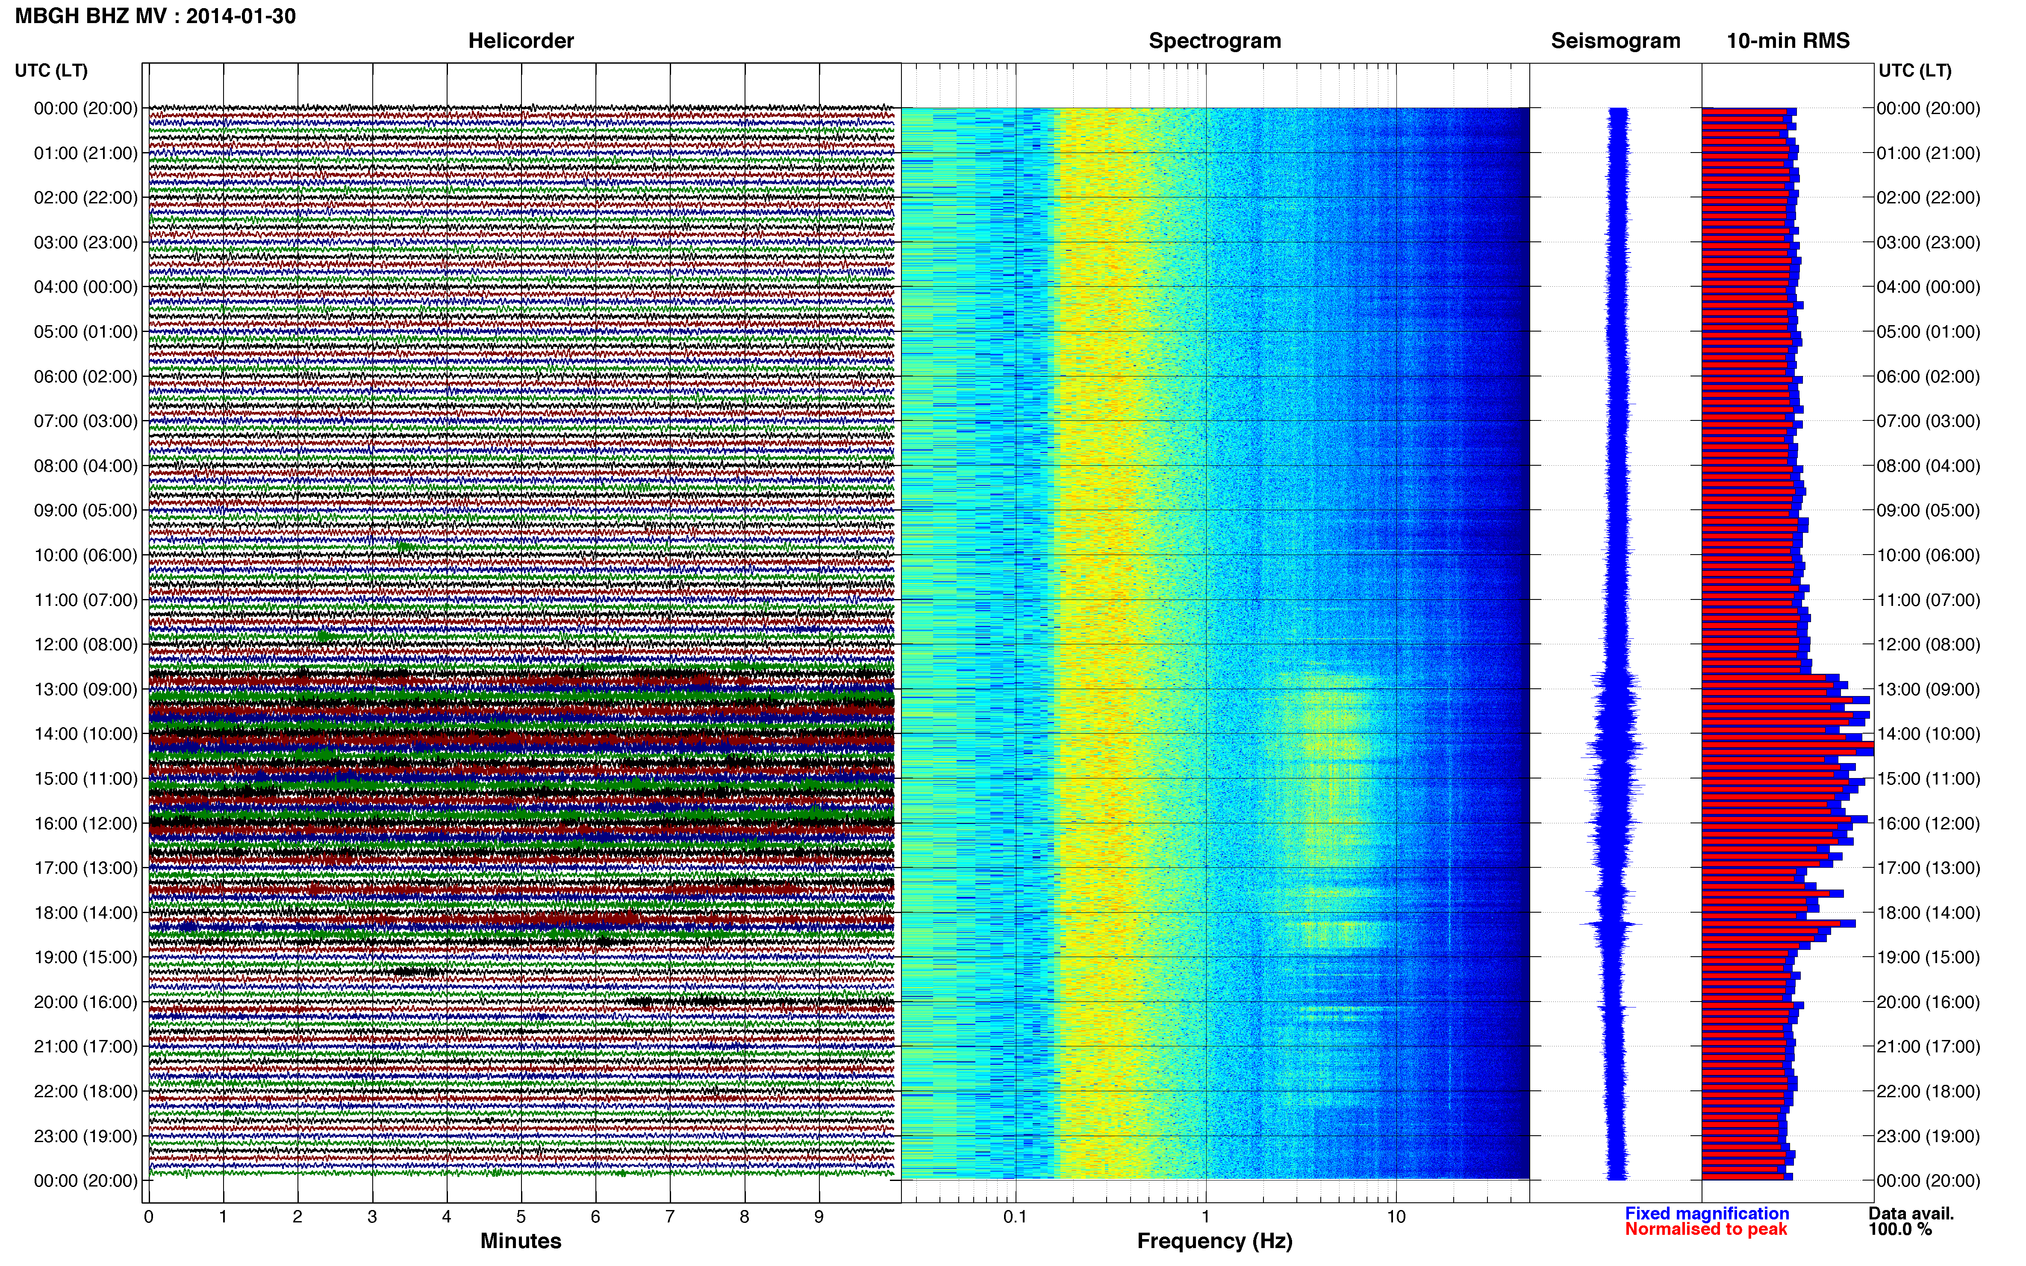Screen dimensions: 2026x1266
Task: Click the left '14:00 (10:00)' time label
Action: [85, 734]
